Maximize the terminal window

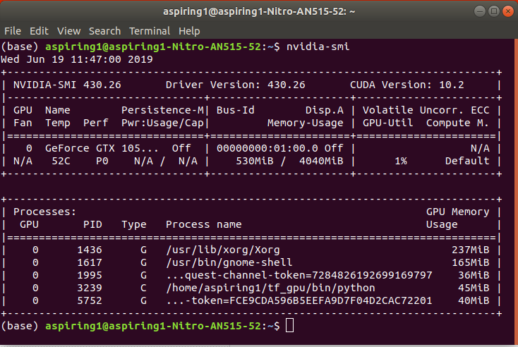tap(494, 11)
